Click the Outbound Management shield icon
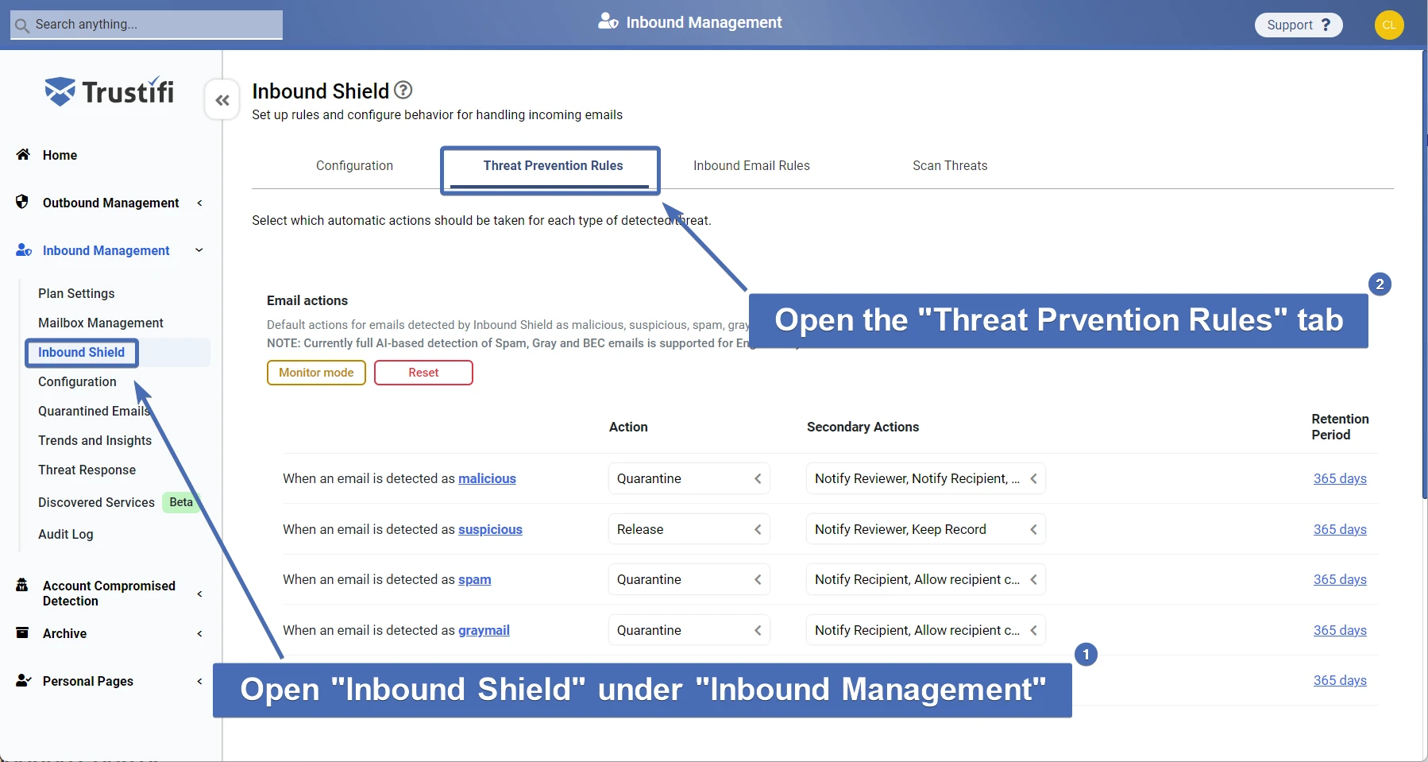 22,202
